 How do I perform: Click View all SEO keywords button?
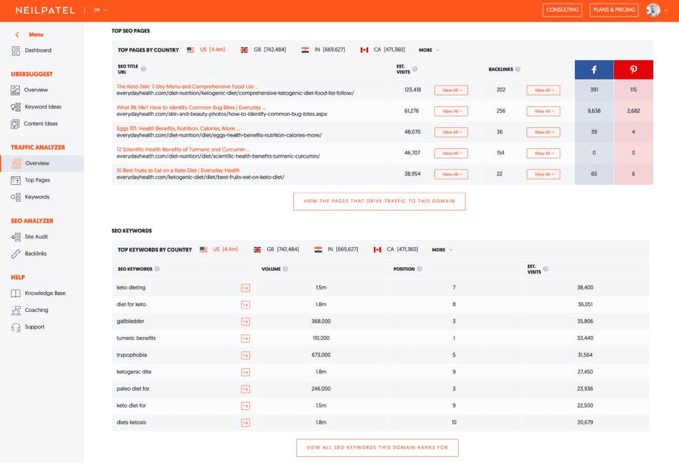pos(377,448)
